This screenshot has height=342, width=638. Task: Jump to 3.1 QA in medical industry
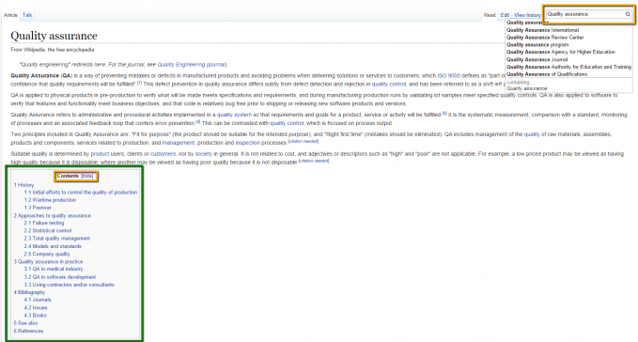click(54, 269)
